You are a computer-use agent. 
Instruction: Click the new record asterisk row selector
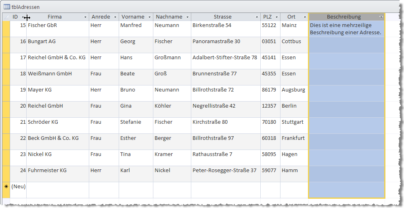pos(6,187)
